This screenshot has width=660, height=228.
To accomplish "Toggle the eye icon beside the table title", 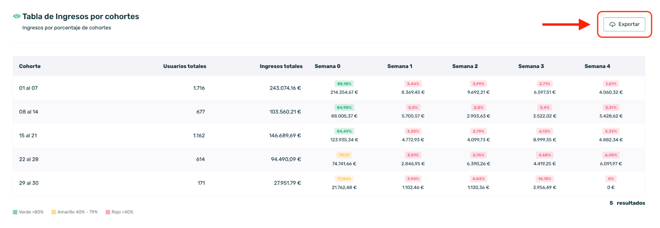I will (x=17, y=16).
